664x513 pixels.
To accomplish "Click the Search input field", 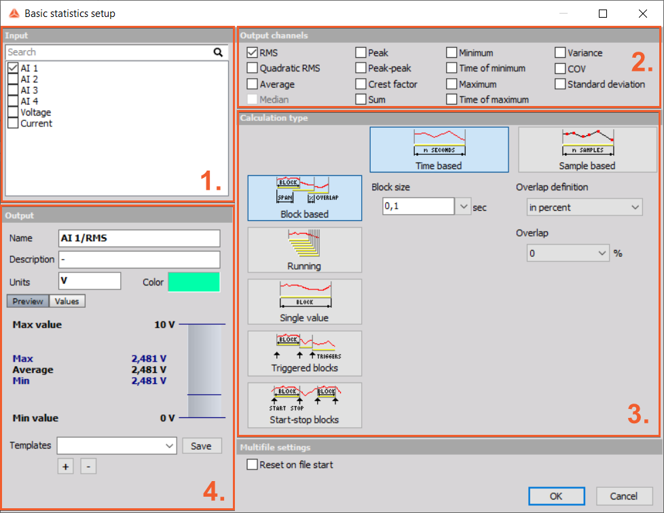I will pyautogui.click(x=110, y=52).
